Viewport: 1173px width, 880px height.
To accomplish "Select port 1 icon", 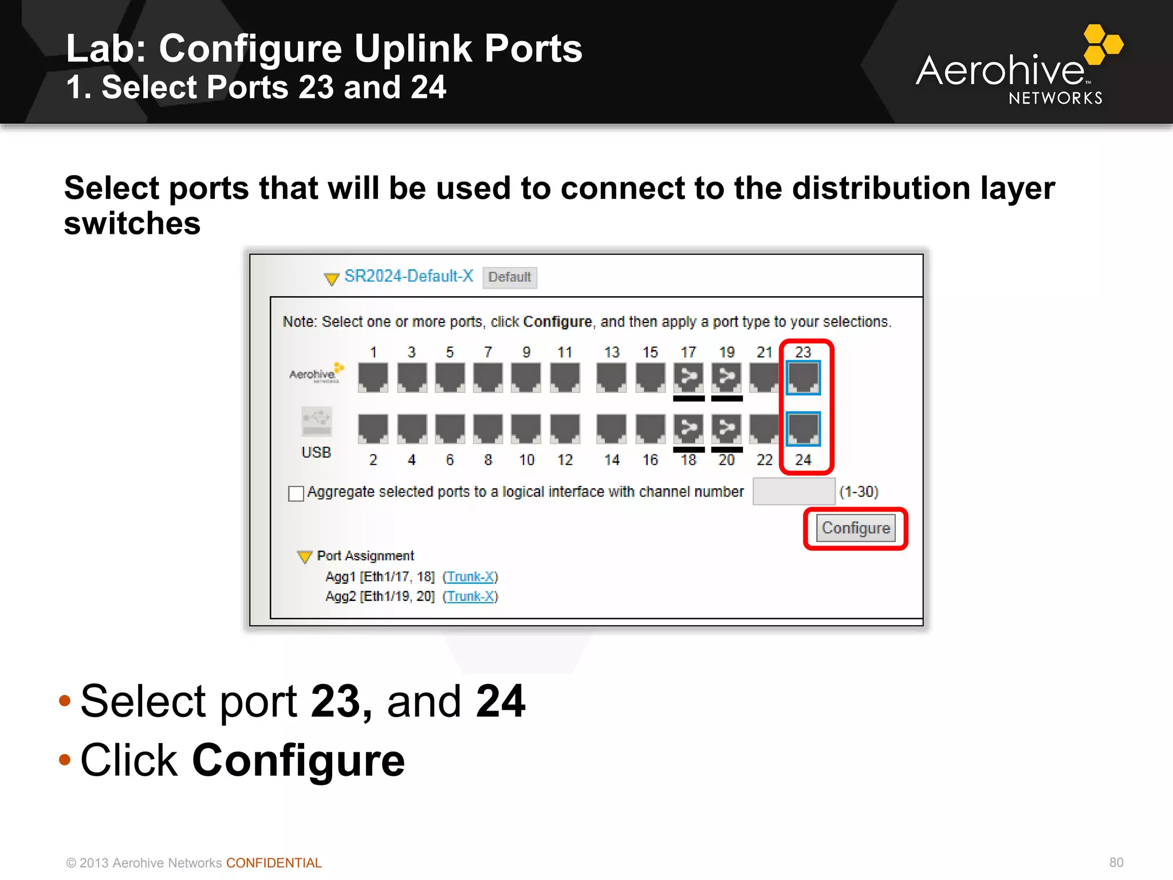I will coord(373,378).
